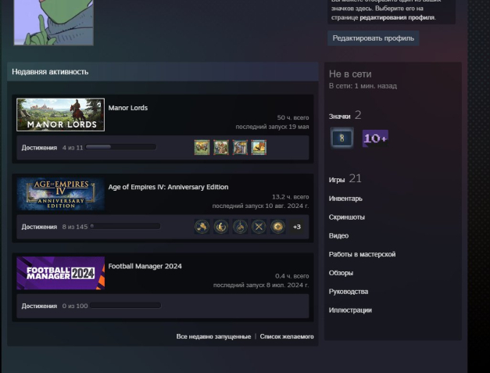This screenshot has height=373, width=490.
Task: Click the first Age of Empires IV achievement icon
Action: [202, 227]
